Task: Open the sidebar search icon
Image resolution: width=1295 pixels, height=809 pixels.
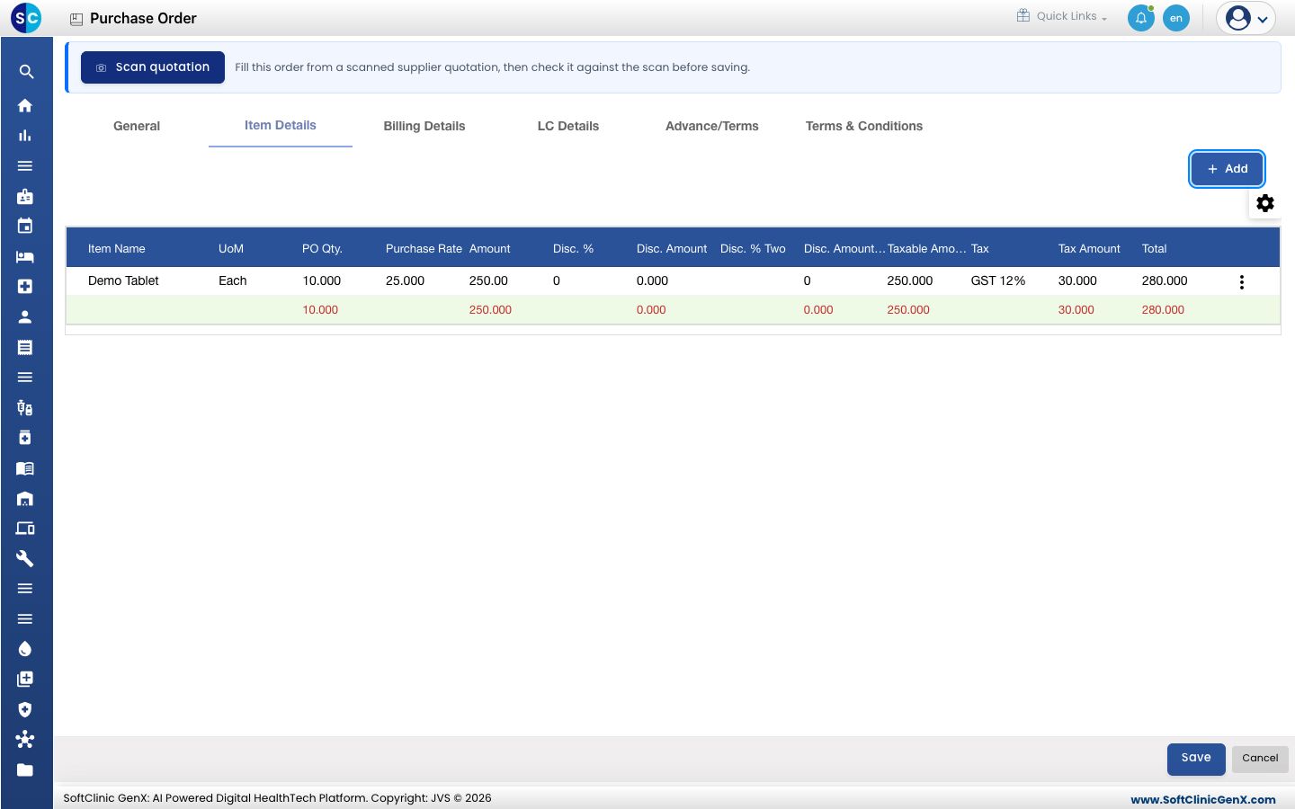Action: tap(26, 72)
